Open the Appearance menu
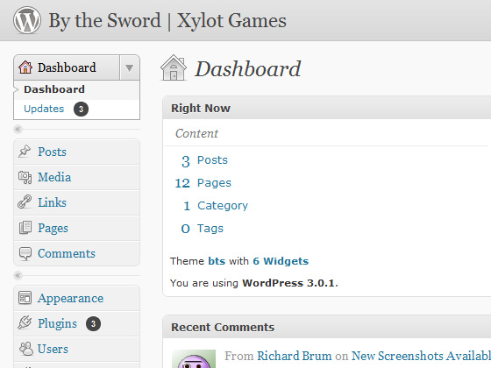This screenshot has height=368, width=491. click(x=77, y=298)
